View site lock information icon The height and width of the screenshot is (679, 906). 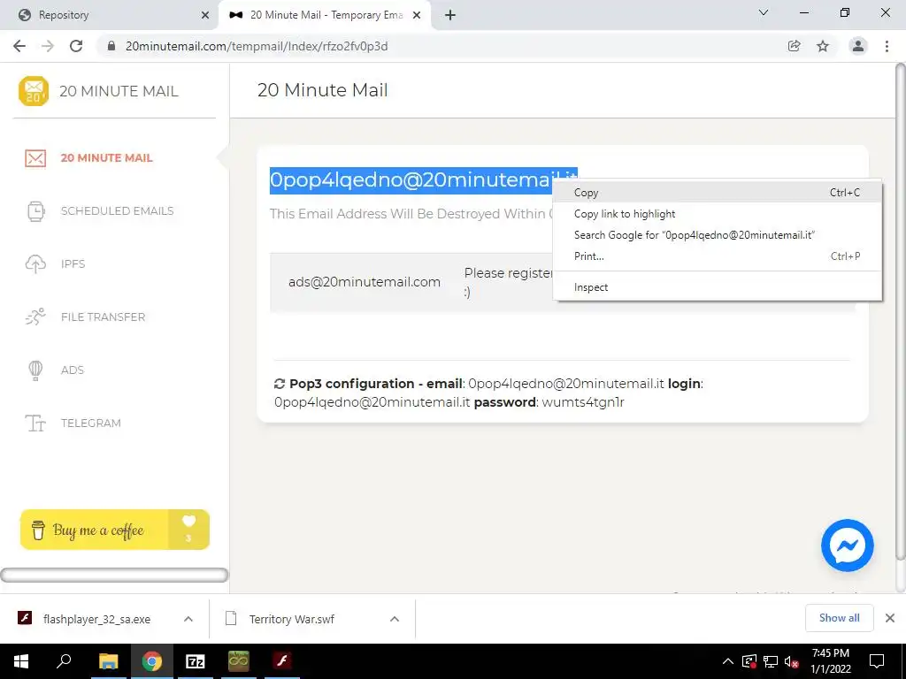[x=111, y=46]
